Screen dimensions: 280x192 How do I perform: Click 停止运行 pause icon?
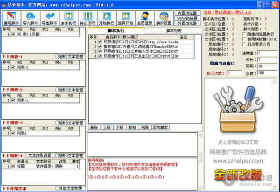coord(88,18)
